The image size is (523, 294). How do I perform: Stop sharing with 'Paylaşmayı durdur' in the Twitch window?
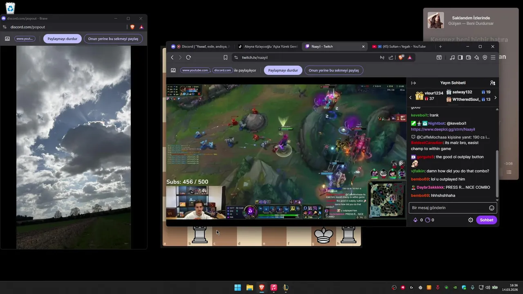[283, 70]
